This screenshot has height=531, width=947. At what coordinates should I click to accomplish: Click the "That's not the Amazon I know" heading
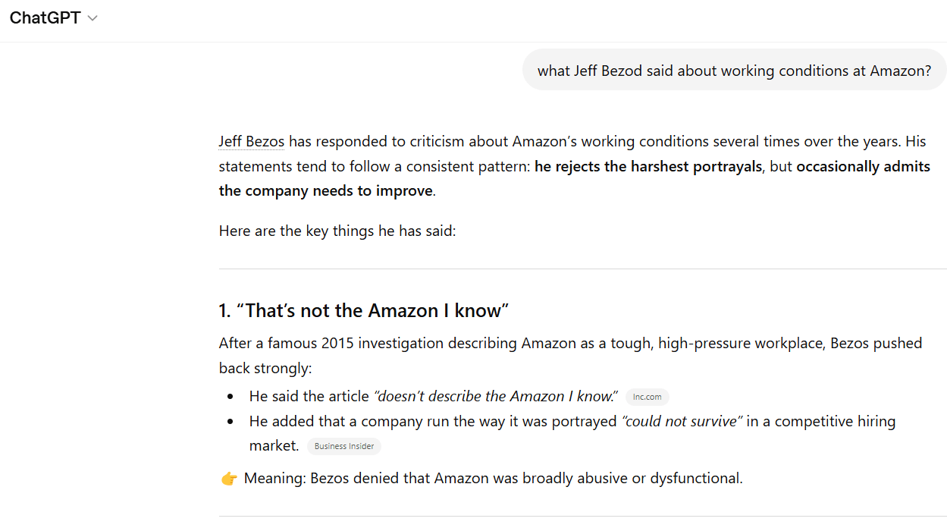coord(363,310)
